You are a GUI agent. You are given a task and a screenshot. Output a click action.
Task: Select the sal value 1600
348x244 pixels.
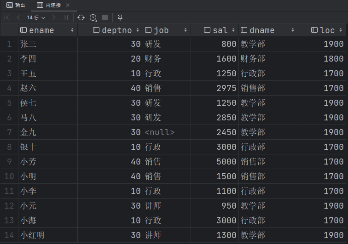click(x=215, y=59)
